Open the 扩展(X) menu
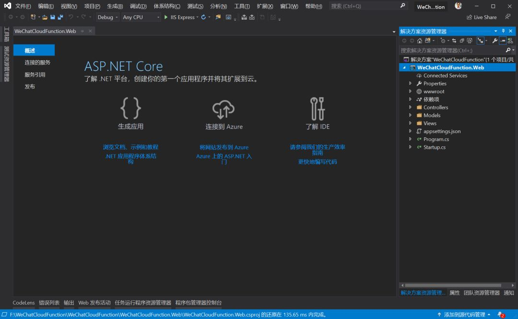This screenshot has height=319, width=518. [265, 6]
